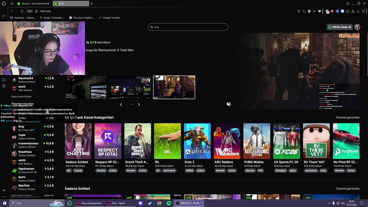Viewport: 368px width, 207px height.
Task: Open the ad blocker shield icon
Action: click(309, 11)
